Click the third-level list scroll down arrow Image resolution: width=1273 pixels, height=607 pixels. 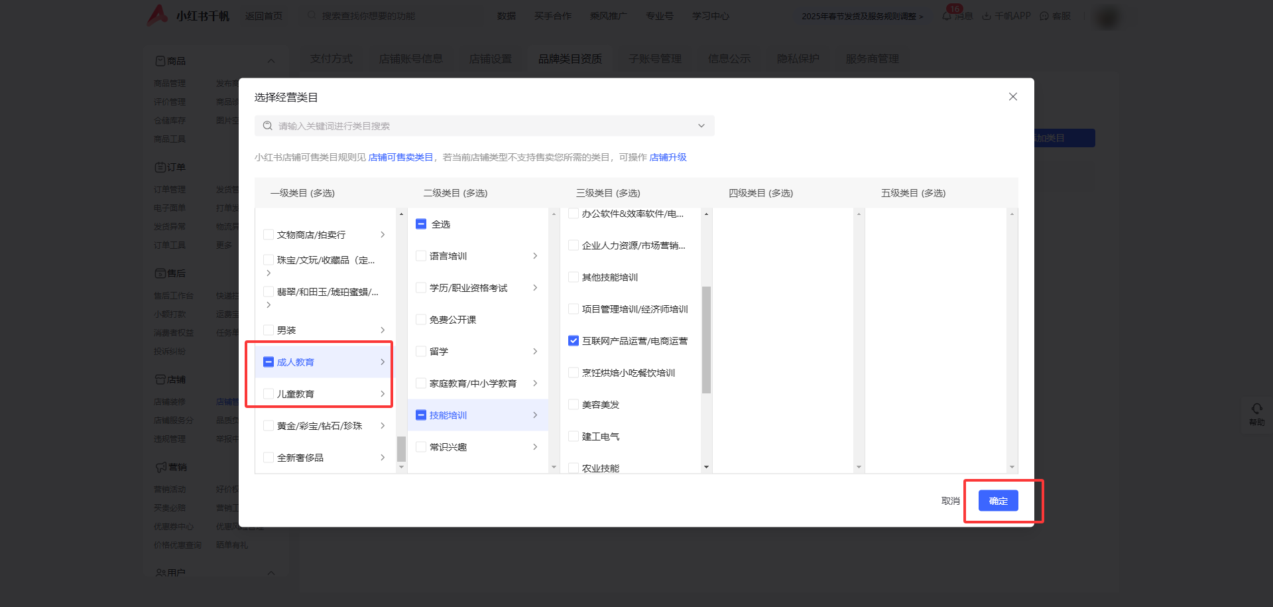(706, 467)
